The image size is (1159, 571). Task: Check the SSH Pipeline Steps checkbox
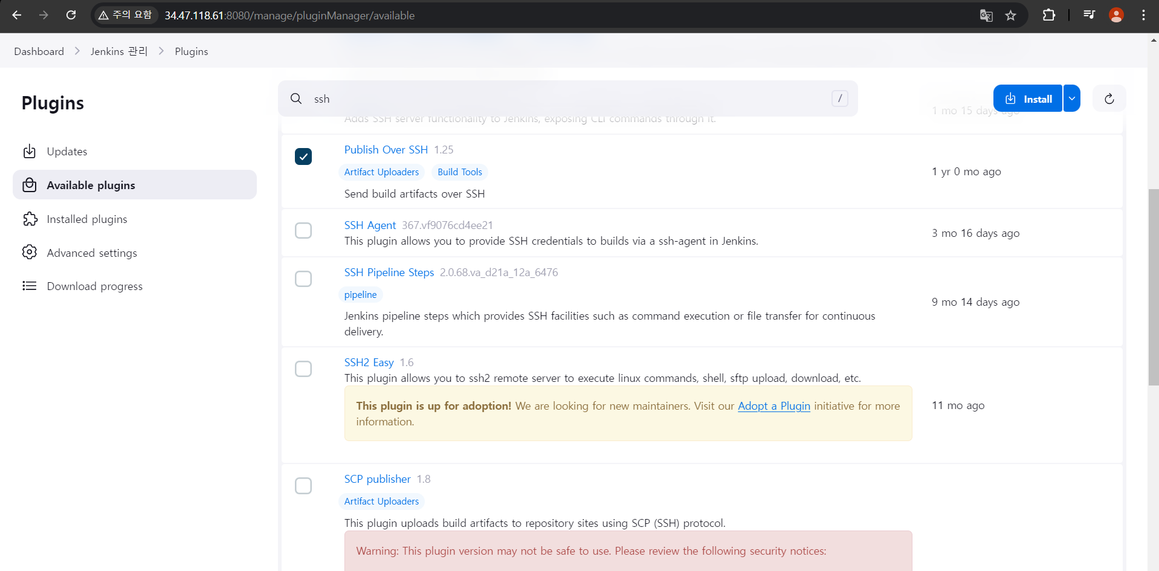pos(303,279)
